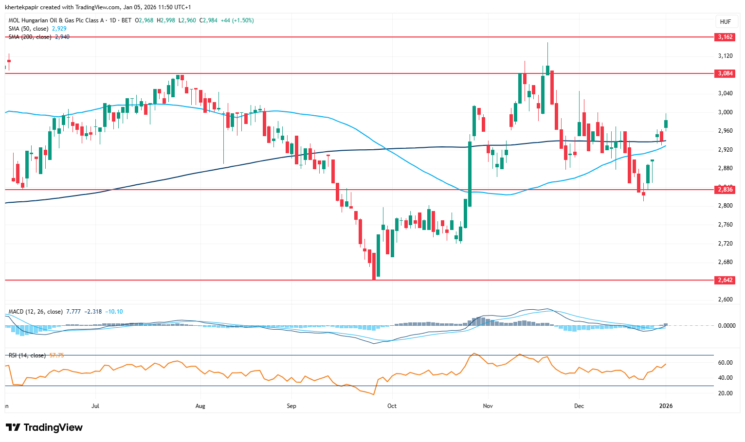Select the 3,084 resistance price tag
Viewport: 745px width, 442px height.
click(725, 73)
